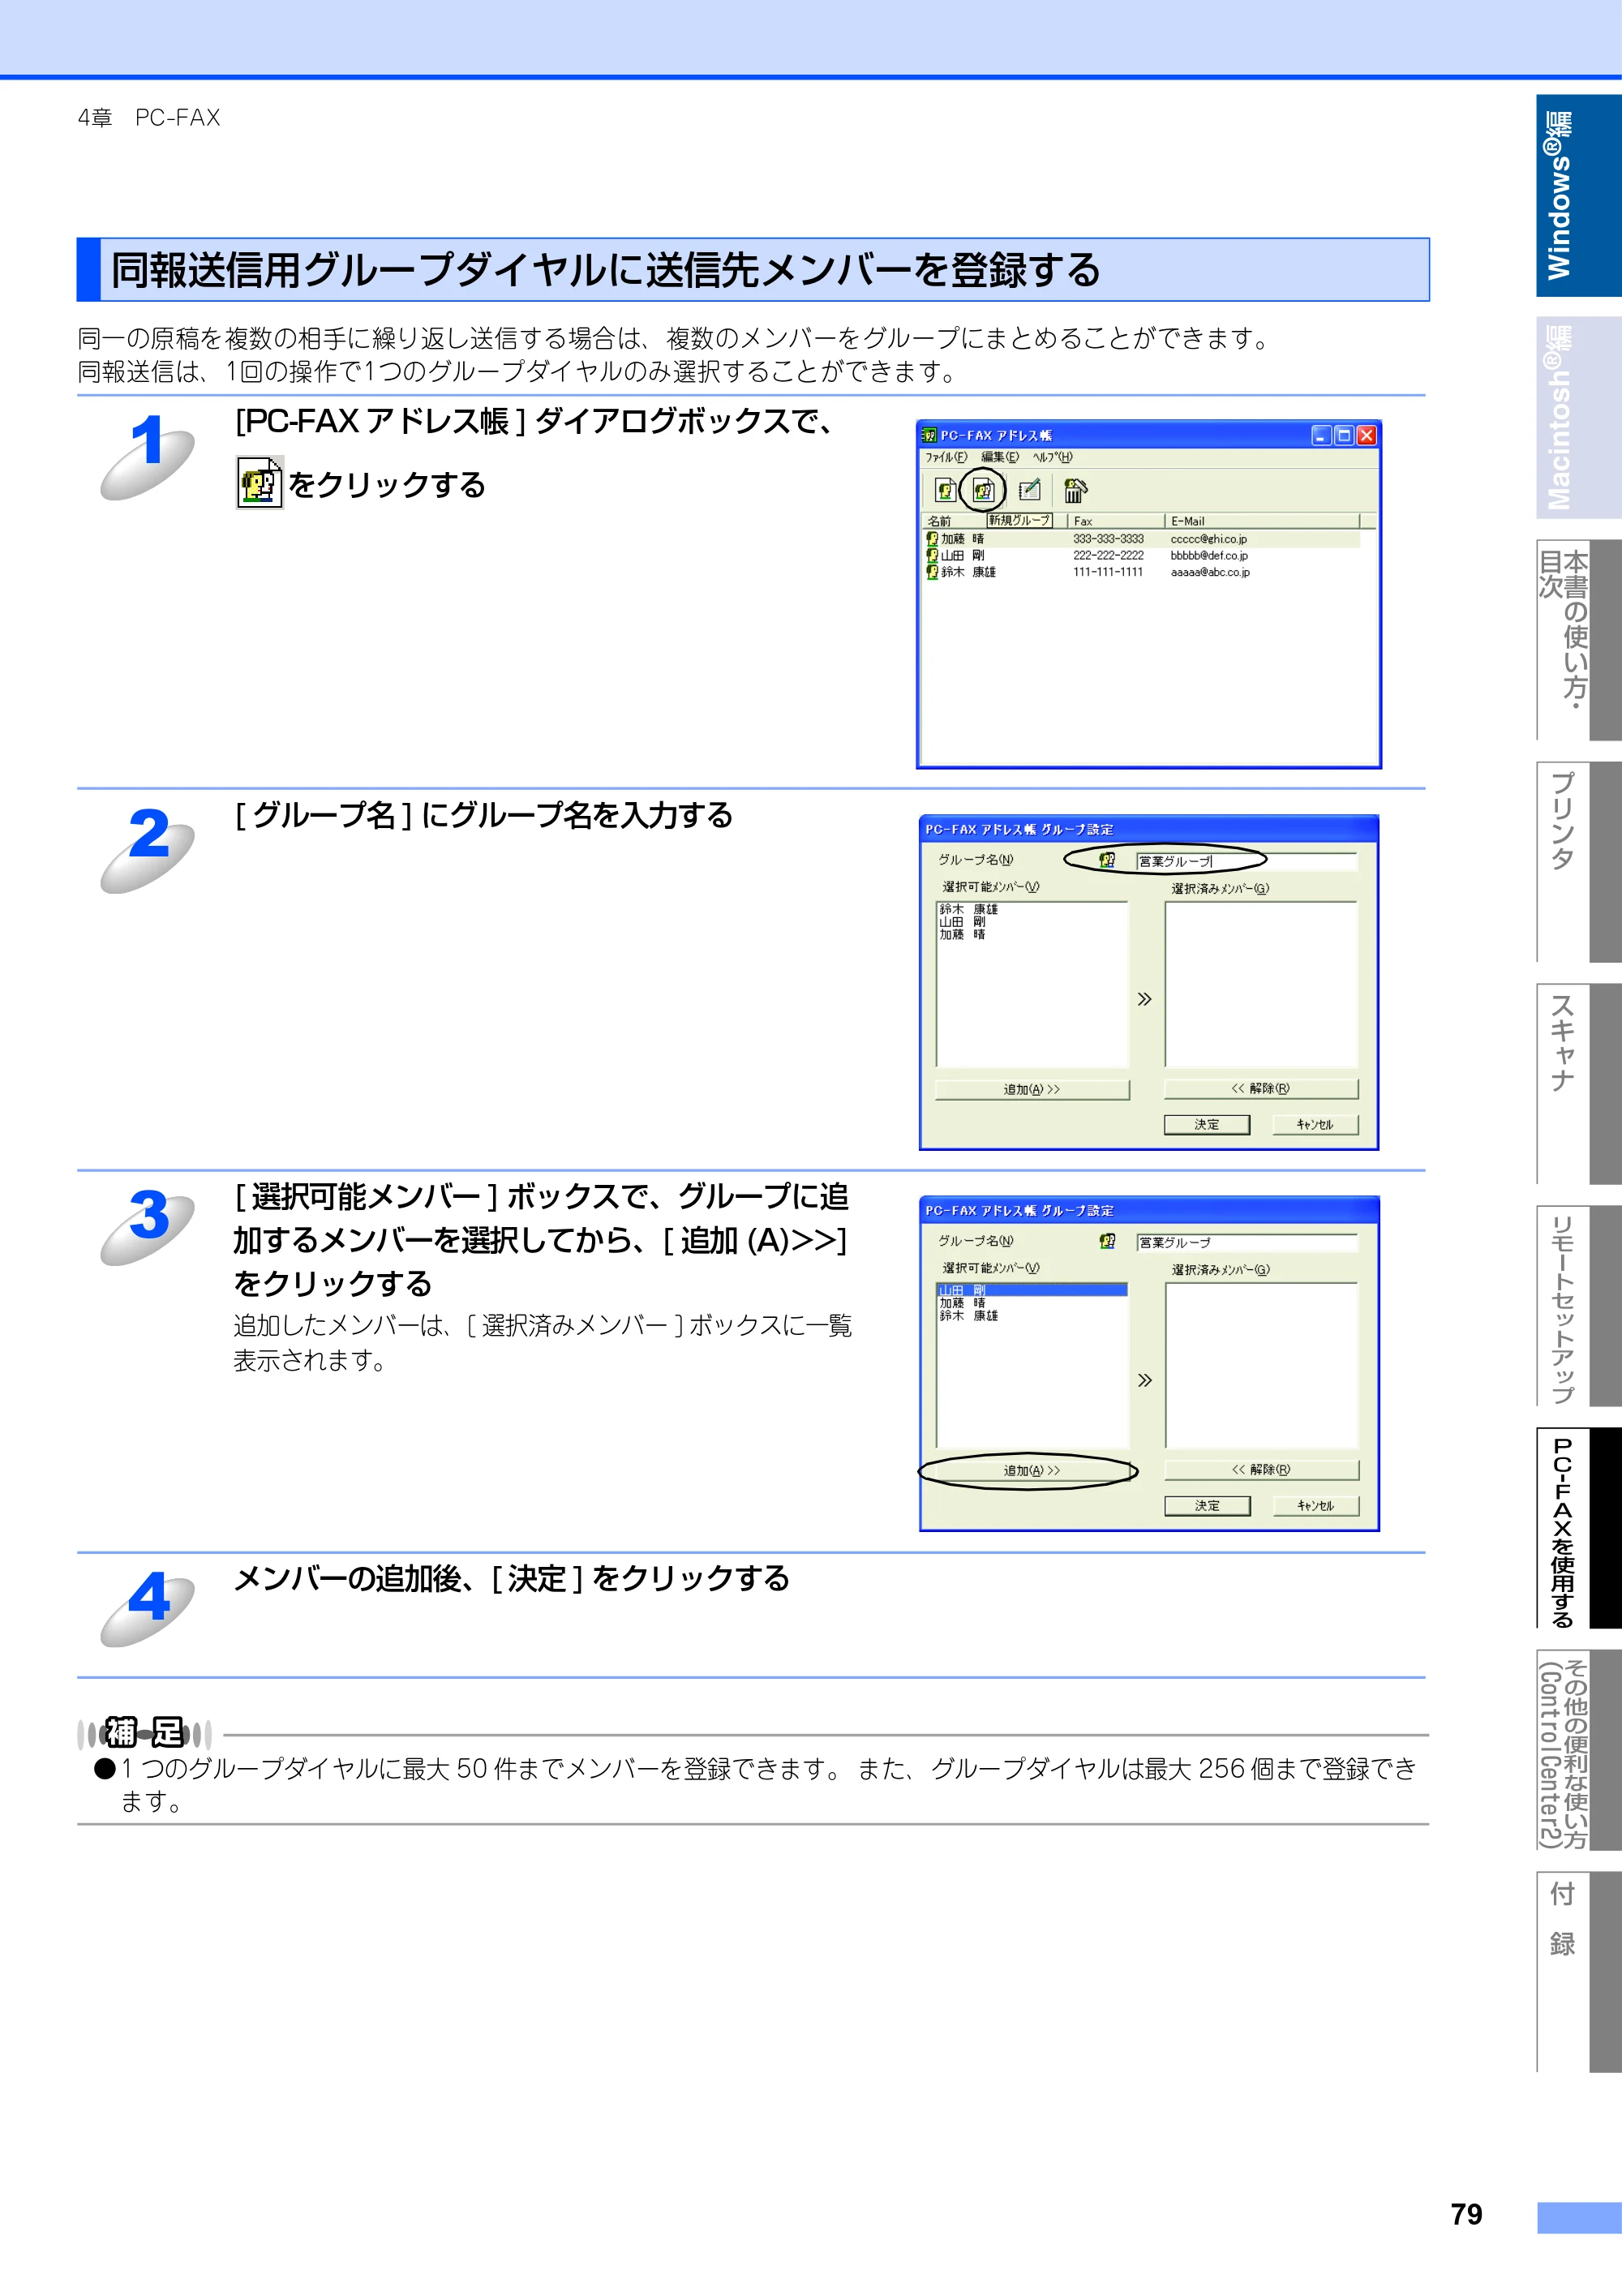This screenshot has width=1622, height=2296.
Task: Open the 編集(E) menu
Action: coord(999,457)
